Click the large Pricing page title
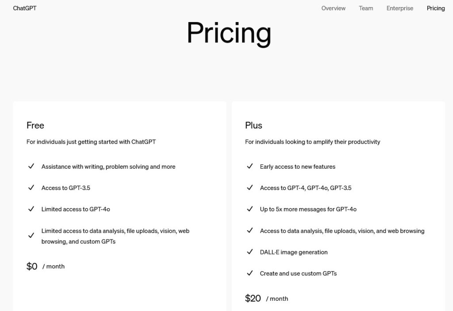 [229, 33]
